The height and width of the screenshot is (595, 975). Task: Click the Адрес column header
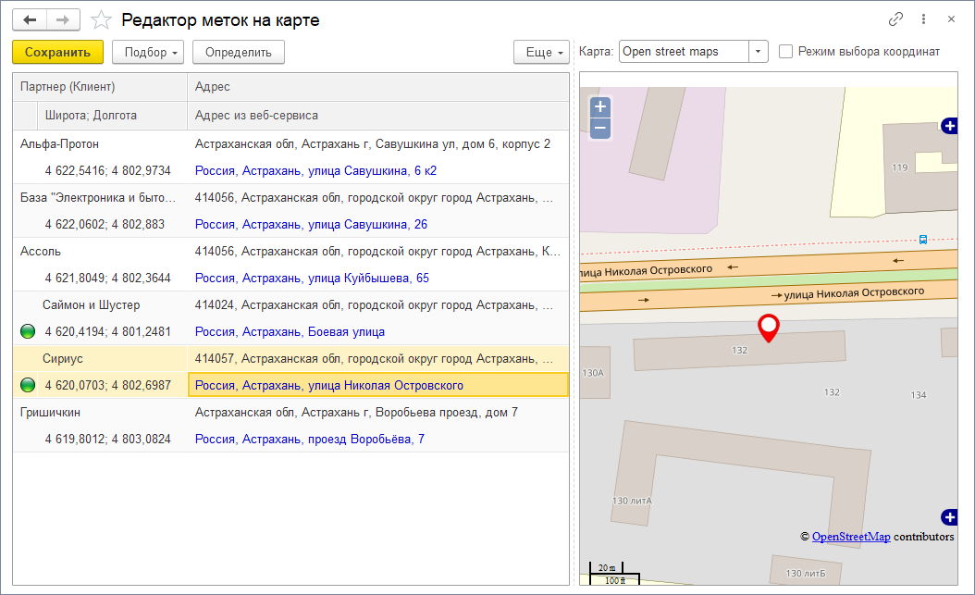[x=377, y=87]
